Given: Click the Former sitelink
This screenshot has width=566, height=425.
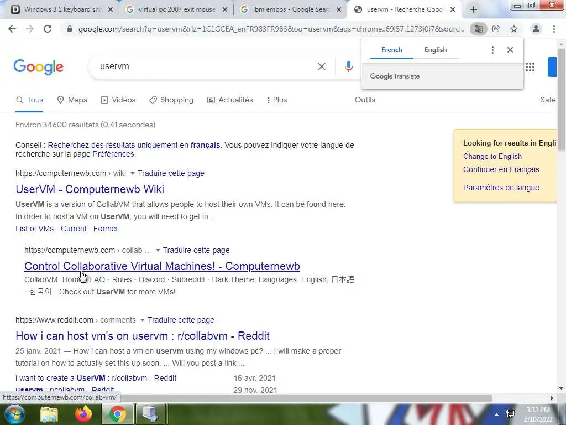Looking at the screenshot, I should pos(106,229).
